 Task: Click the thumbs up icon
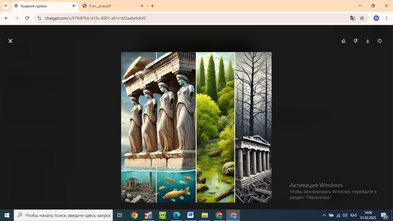pyautogui.click(x=343, y=41)
